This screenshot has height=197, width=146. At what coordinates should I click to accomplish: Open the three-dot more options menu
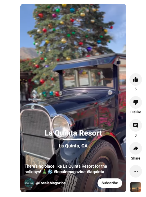[x=136, y=171]
